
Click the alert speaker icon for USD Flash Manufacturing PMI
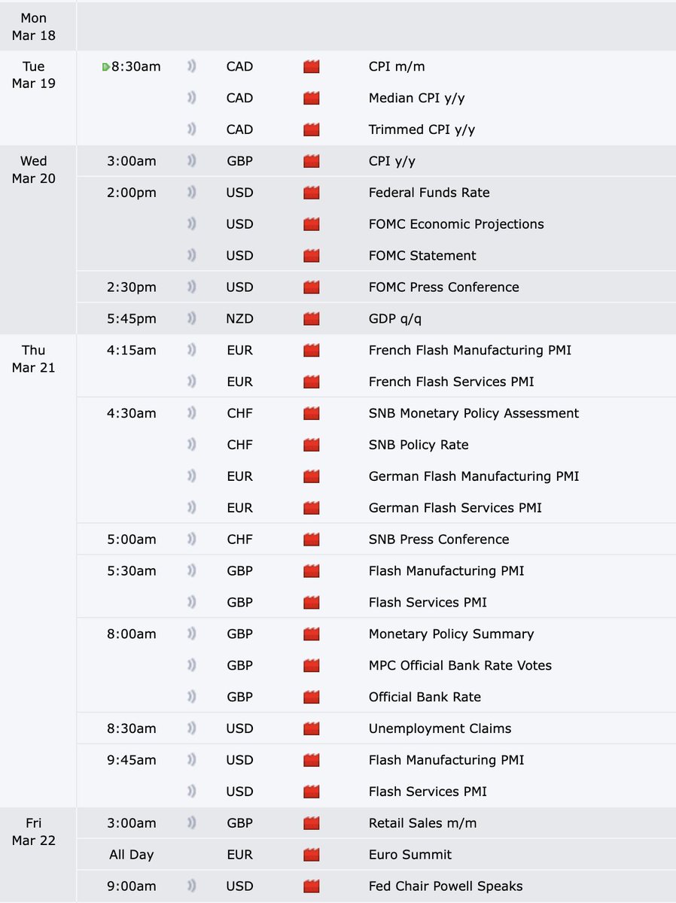[x=192, y=760]
